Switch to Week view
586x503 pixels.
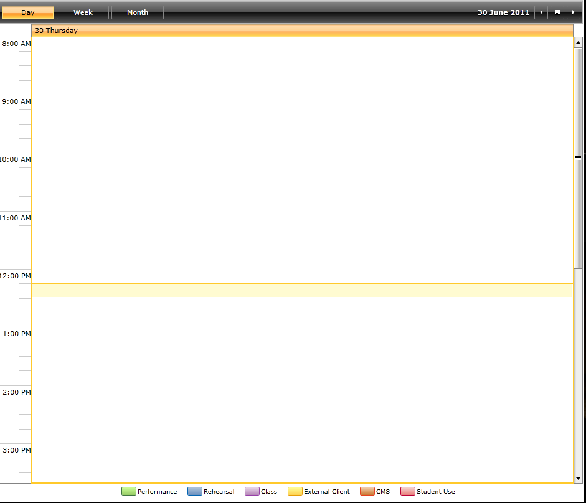click(83, 12)
